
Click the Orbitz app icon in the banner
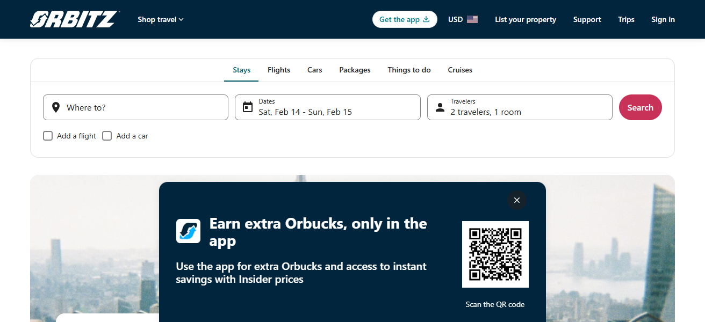(x=188, y=231)
